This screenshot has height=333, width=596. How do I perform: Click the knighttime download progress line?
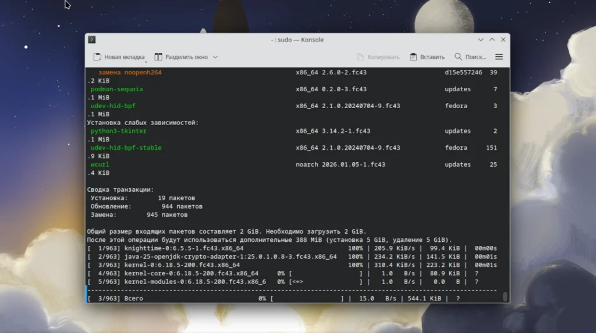[x=292, y=248]
